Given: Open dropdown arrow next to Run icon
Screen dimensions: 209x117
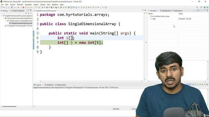Looking at the screenshot, I should tap(49, 7).
